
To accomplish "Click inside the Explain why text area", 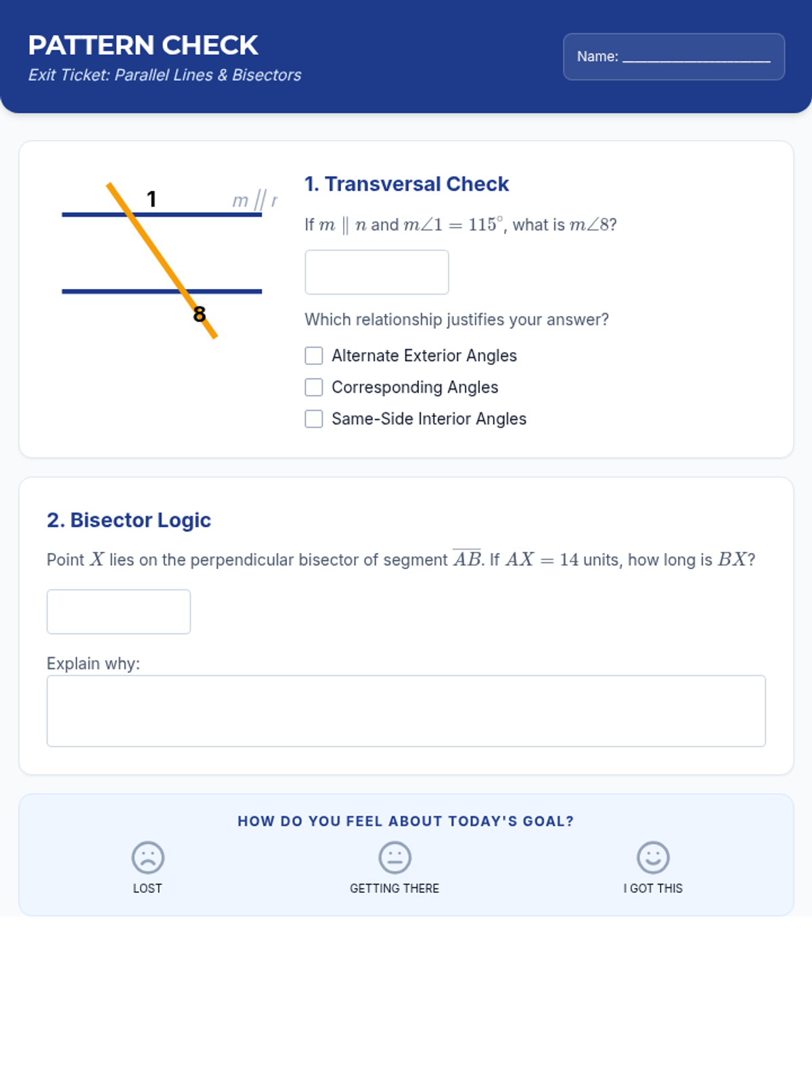I will point(406,711).
